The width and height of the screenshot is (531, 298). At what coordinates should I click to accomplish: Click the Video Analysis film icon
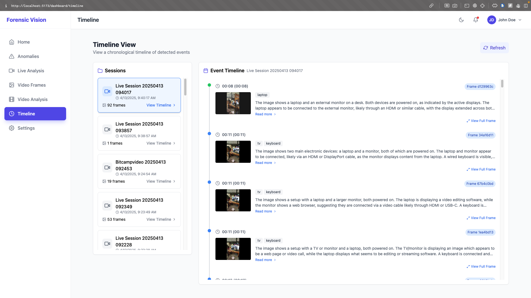[x=12, y=99]
